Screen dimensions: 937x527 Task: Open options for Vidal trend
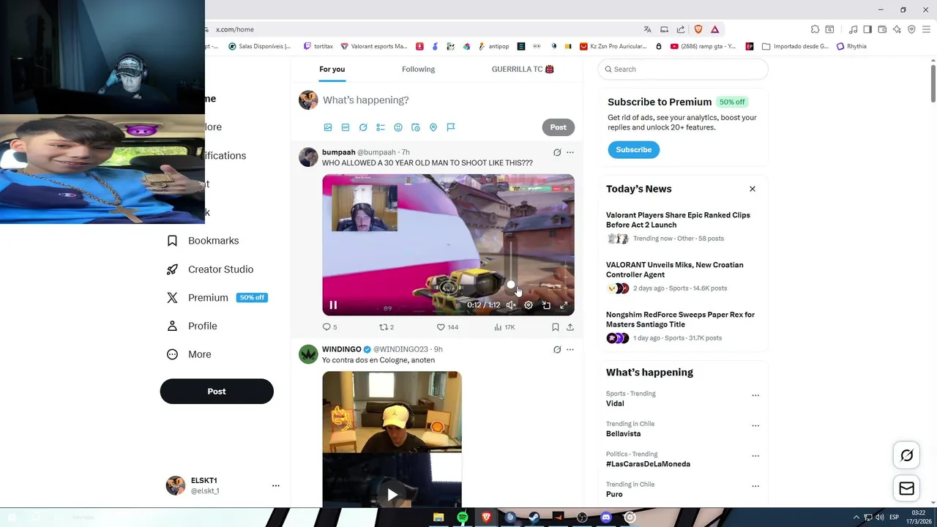(755, 395)
